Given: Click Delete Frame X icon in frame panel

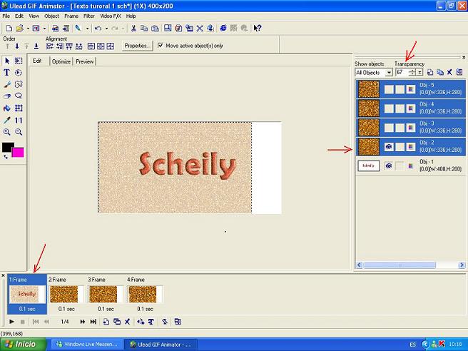Looking at the screenshot, I should coord(128,322).
